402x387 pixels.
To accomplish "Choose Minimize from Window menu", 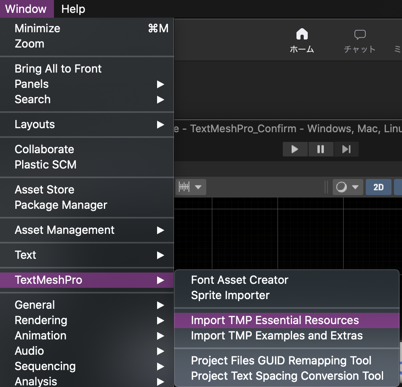I will point(87,28).
